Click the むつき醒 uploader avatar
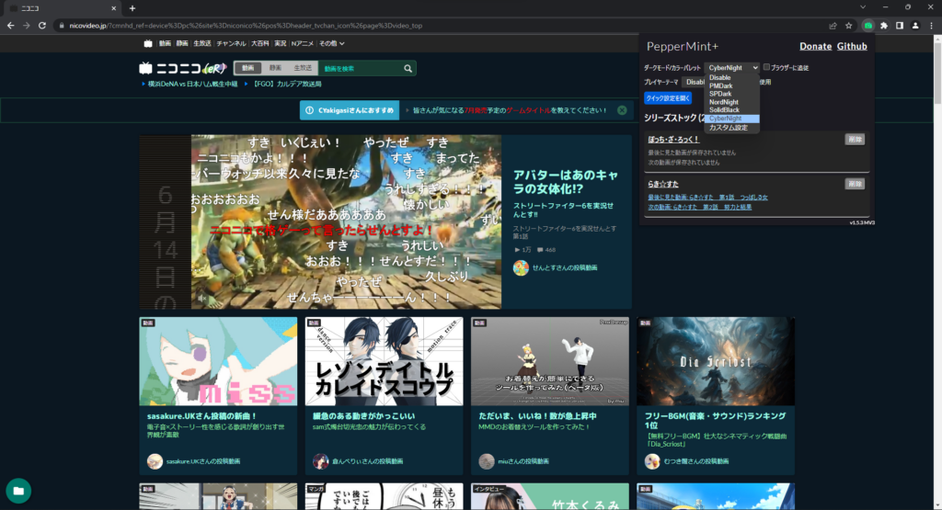 (652, 460)
